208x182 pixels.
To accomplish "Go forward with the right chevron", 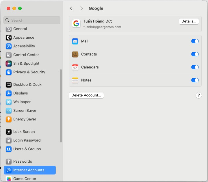I will coord(82,8).
